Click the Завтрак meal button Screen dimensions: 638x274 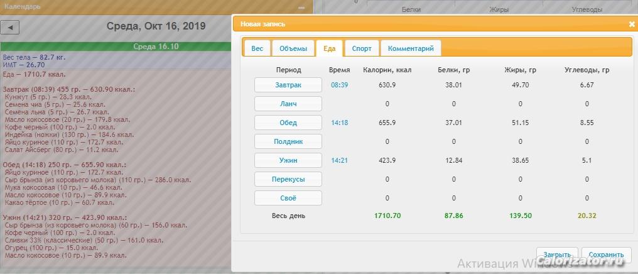[288, 85]
